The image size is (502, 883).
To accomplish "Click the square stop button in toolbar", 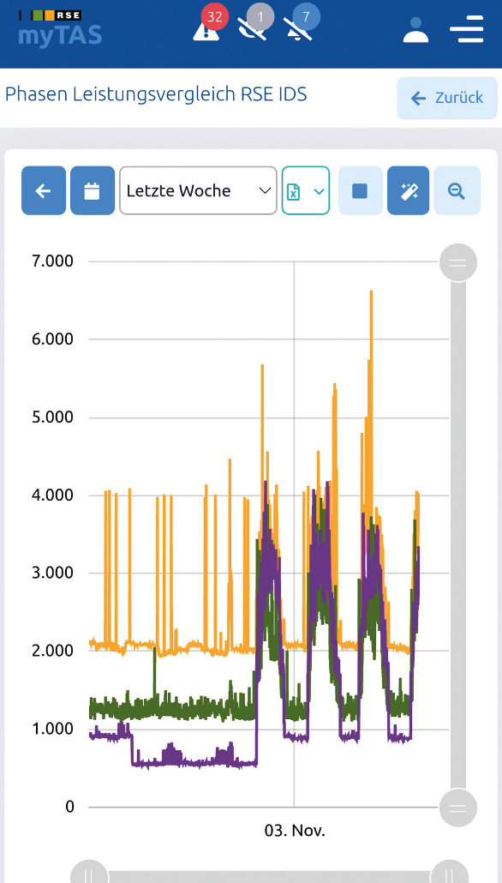I will point(360,190).
